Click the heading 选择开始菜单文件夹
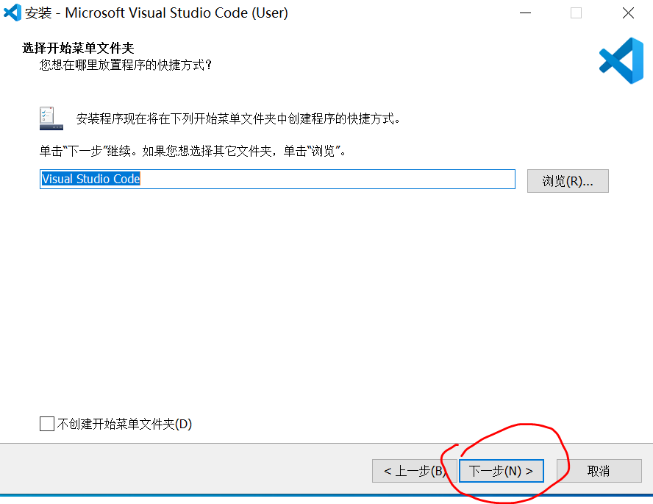653x504 pixels. tap(78, 48)
